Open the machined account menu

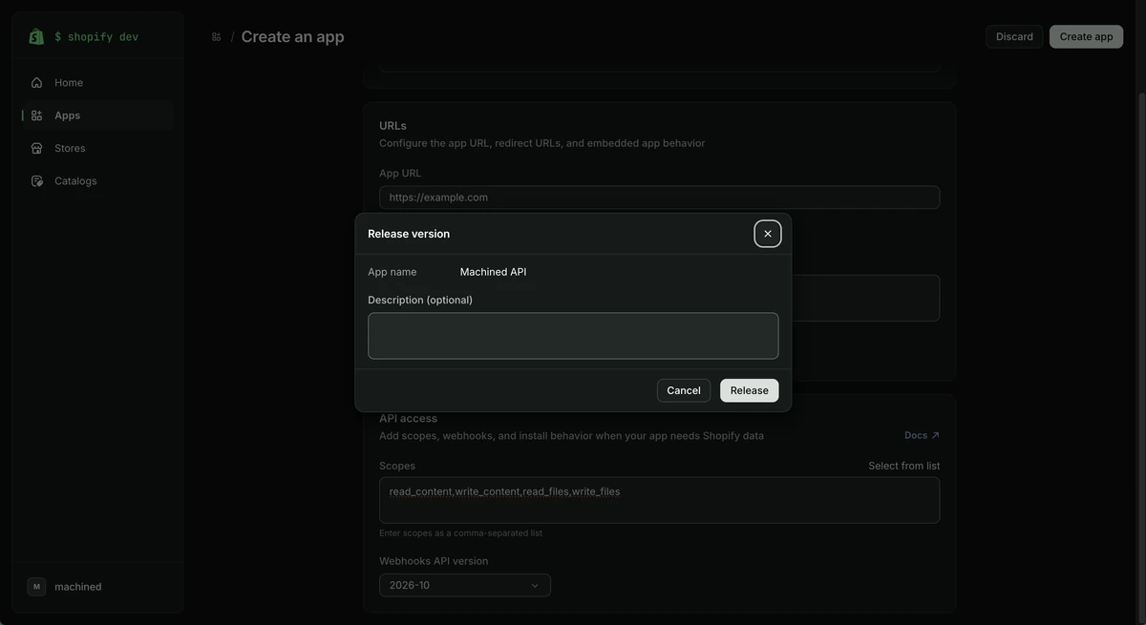click(97, 587)
